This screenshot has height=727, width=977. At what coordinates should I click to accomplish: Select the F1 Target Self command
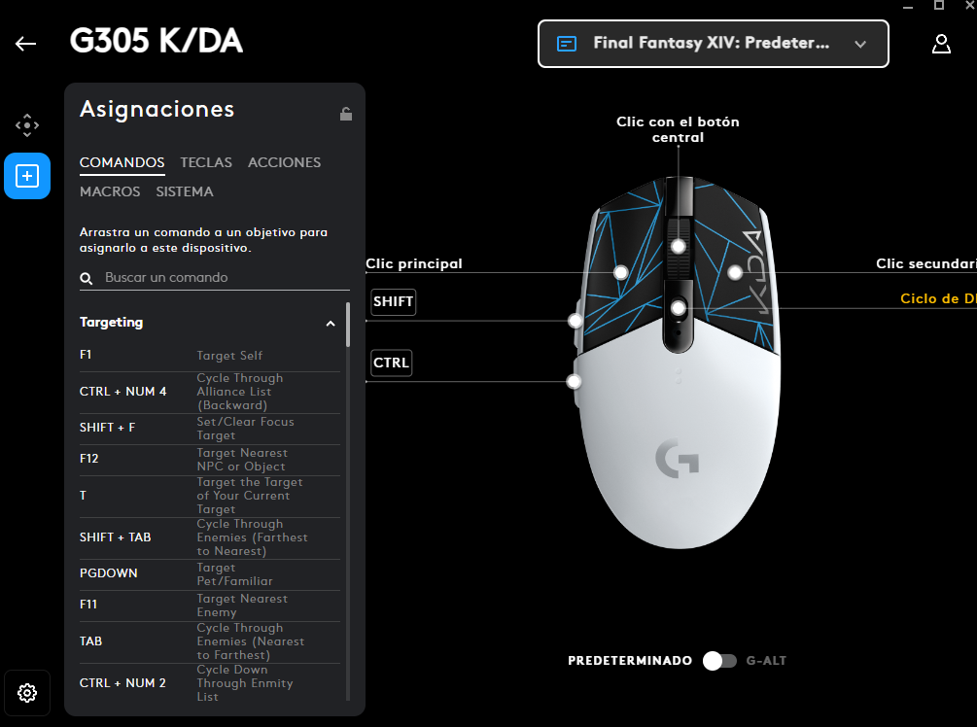(209, 356)
